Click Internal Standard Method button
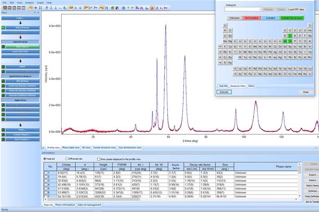 coord(22,91)
